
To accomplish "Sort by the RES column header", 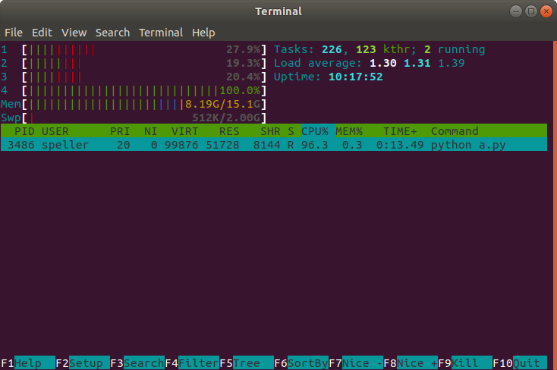I will coord(229,131).
